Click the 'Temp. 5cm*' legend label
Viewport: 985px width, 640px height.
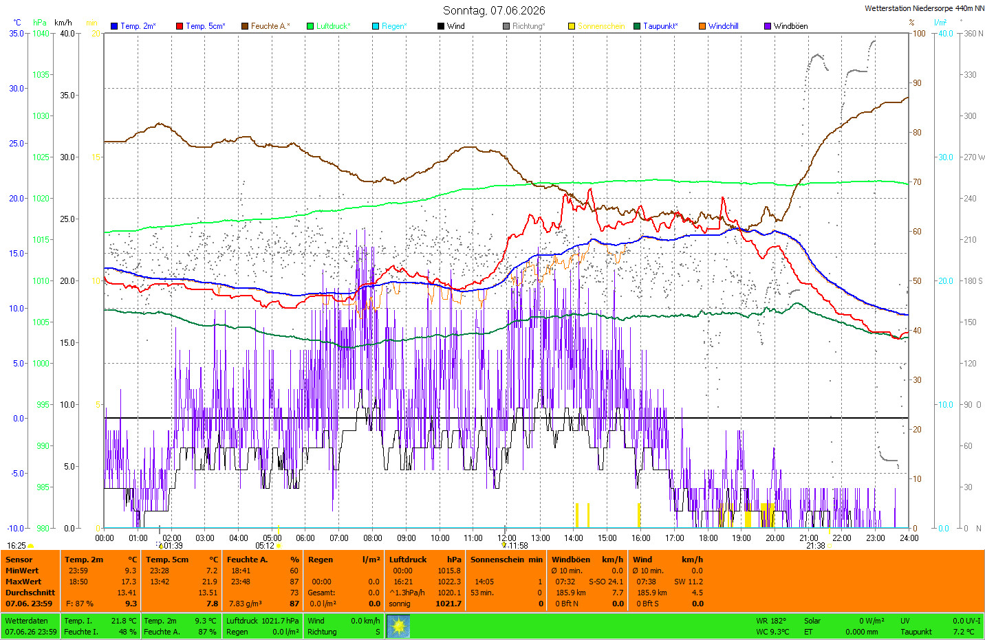(x=206, y=26)
